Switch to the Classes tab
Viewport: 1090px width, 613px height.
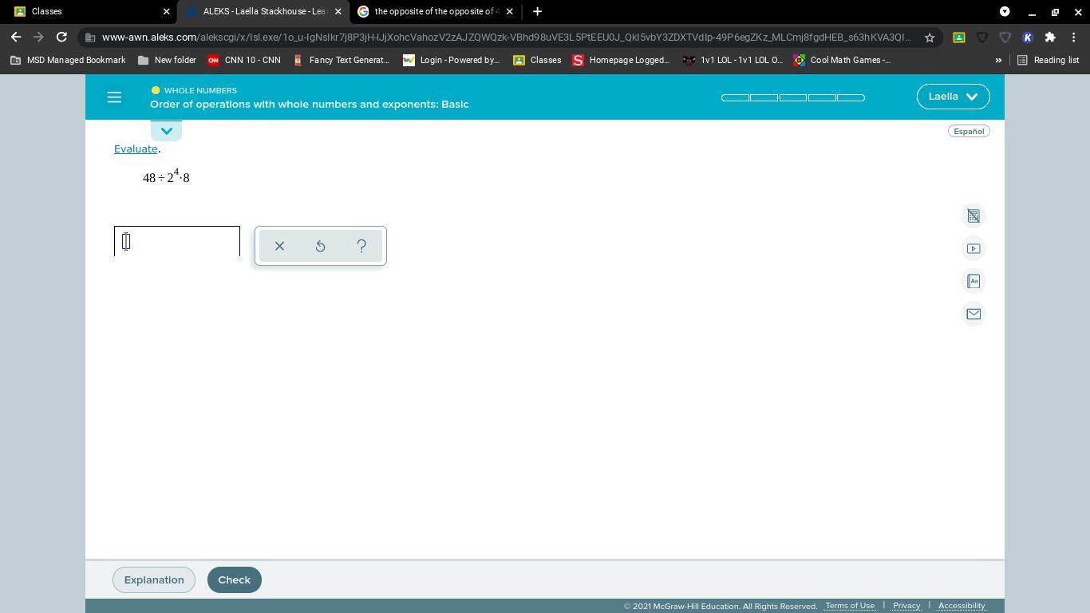coord(86,11)
